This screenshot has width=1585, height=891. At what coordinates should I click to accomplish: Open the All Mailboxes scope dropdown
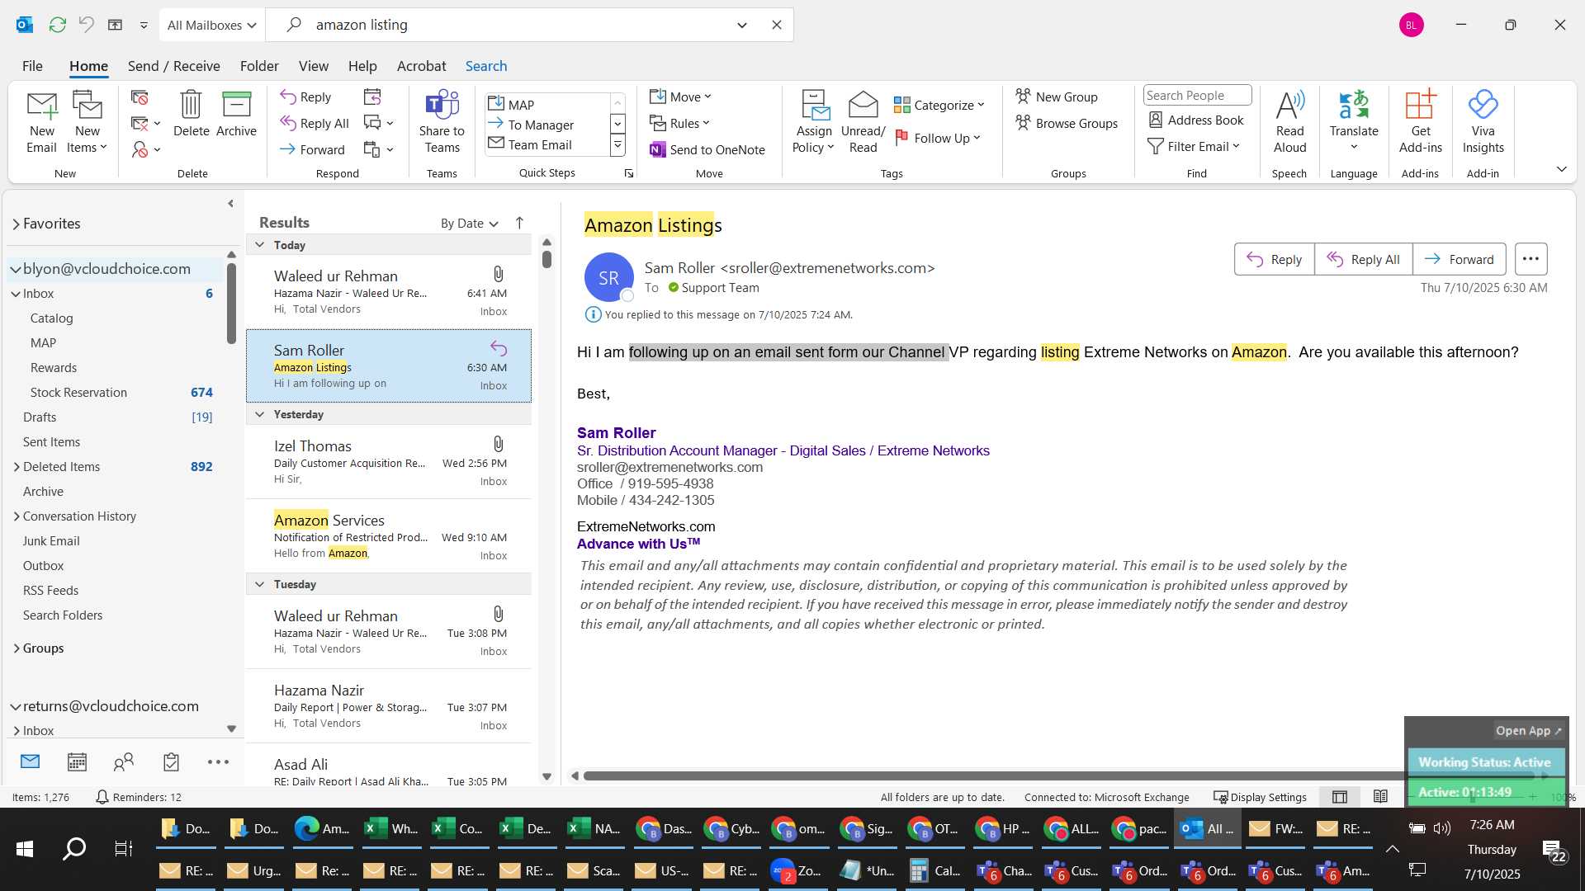coord(211,25)
